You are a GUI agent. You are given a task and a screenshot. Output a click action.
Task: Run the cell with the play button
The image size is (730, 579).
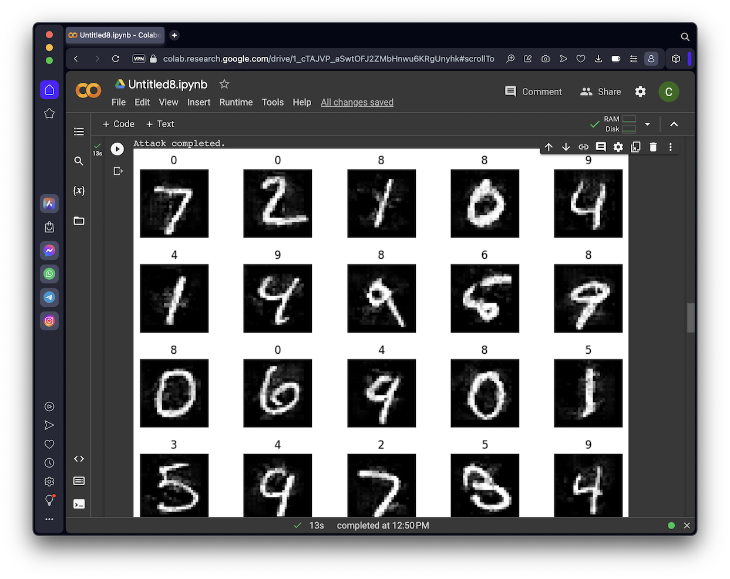pos(117,149)
